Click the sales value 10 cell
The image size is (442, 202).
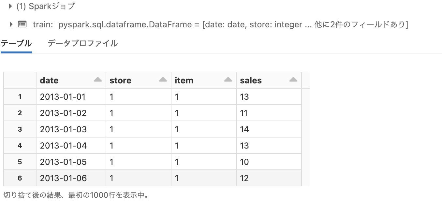click(244, 162)
